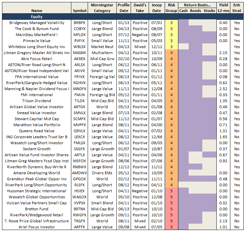The width and height of the screenshot is (246, 232).
Task: Click the Symbol column header
Action: (79, 11)
